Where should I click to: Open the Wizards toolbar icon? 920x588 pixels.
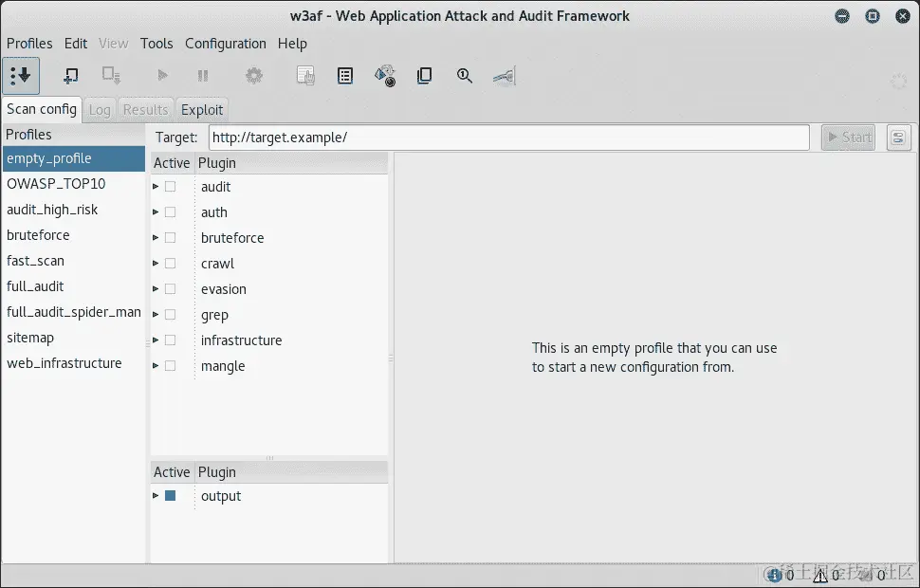tap(21, 76)
